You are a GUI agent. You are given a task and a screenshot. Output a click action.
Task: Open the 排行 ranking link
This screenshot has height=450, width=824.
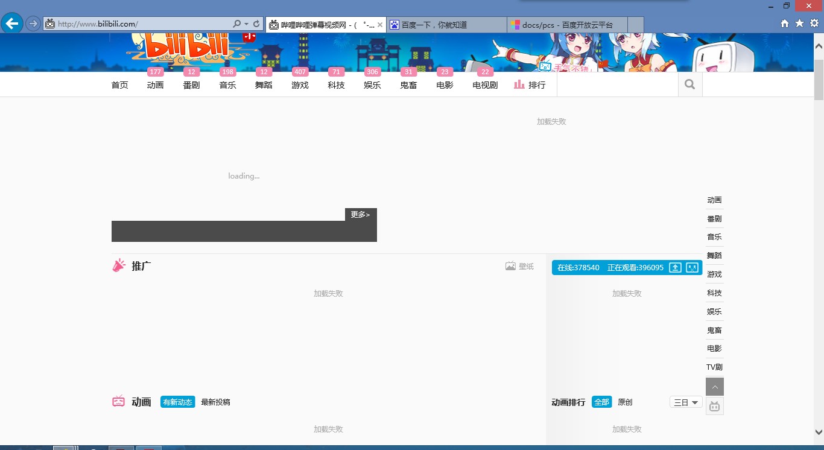coord(530,85)
